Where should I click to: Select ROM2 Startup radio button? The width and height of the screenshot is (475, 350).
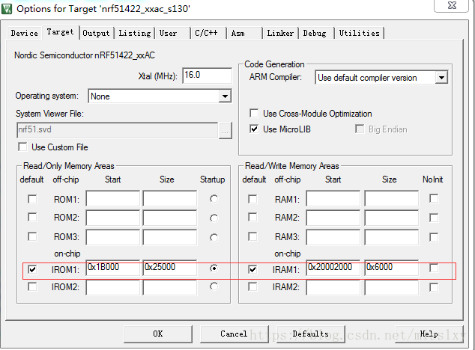pyautogui.click(x=214, y=218)
